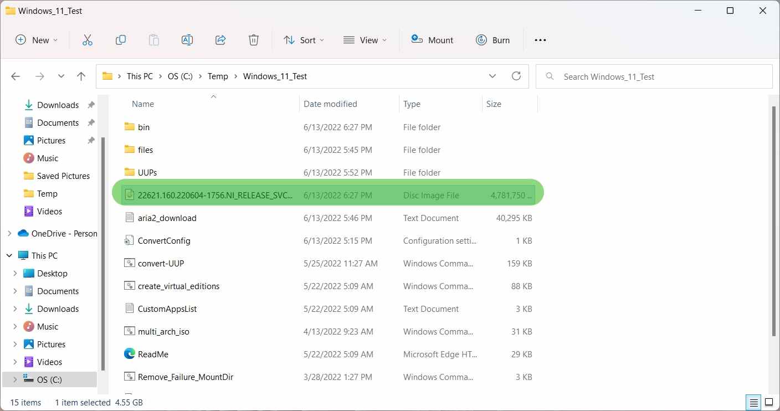
Task: Click the Share icon in toolbar
Action: pos(220,40)
